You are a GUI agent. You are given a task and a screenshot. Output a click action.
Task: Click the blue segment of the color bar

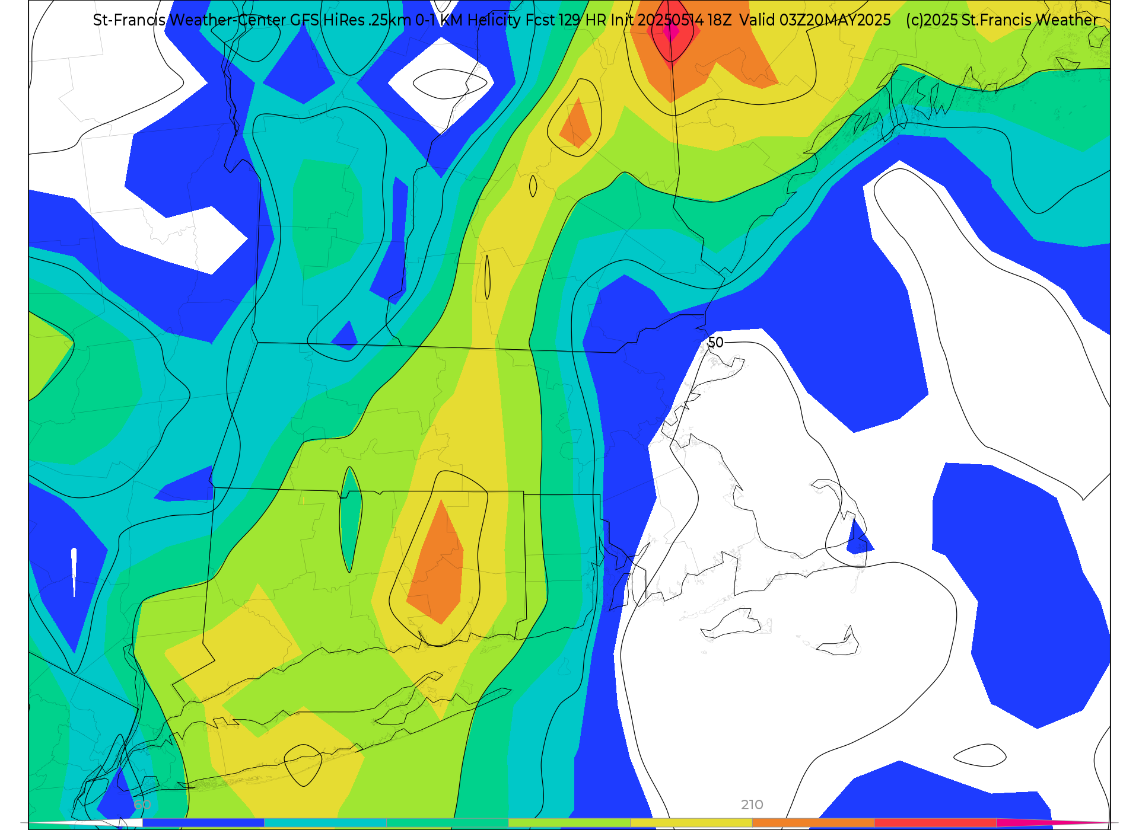pos(203,823)
